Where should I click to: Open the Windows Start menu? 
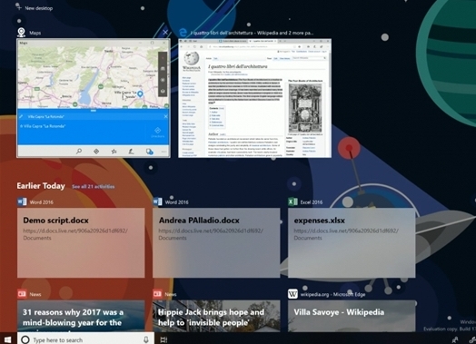tap(7, 339)
